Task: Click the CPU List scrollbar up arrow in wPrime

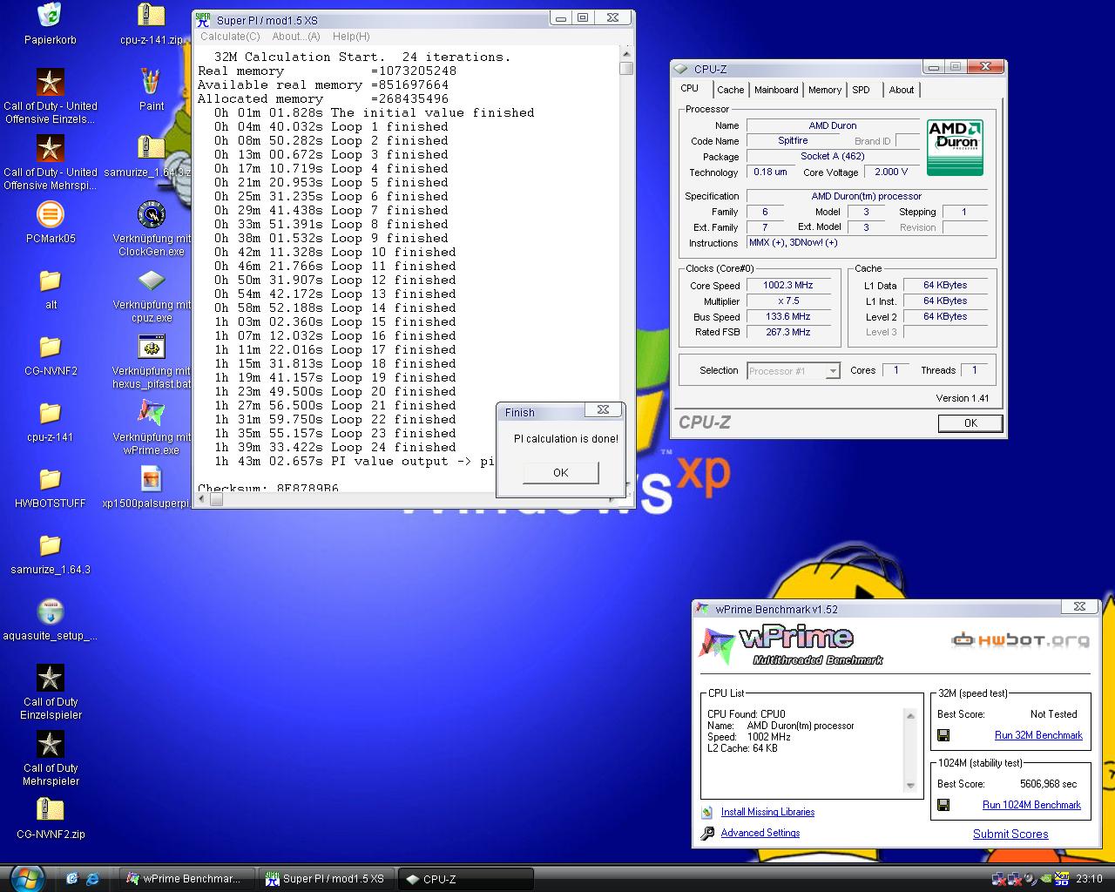Action: [x=910, y=716]
